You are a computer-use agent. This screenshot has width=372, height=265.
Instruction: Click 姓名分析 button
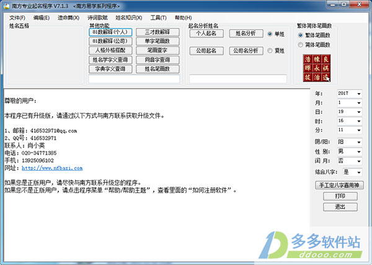point(246,34)
